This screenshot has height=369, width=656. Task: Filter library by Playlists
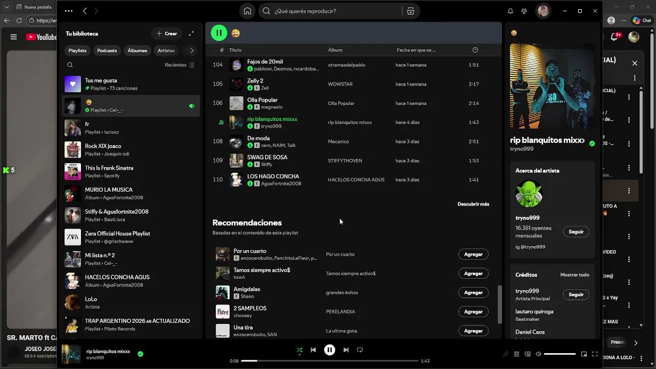point(77,50)
